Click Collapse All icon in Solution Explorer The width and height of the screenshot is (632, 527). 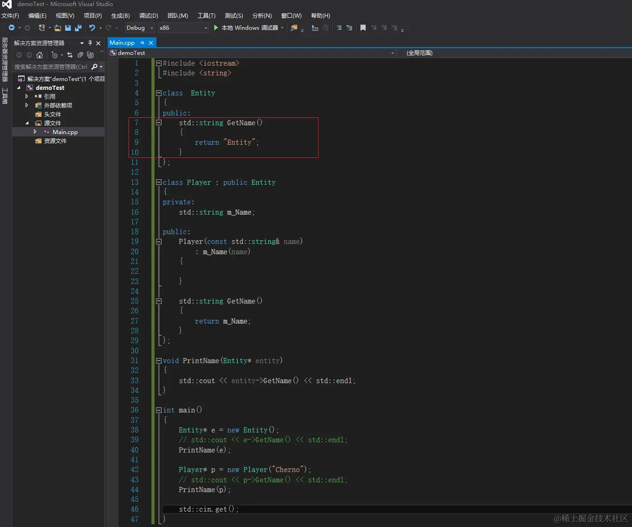(80, 55)
